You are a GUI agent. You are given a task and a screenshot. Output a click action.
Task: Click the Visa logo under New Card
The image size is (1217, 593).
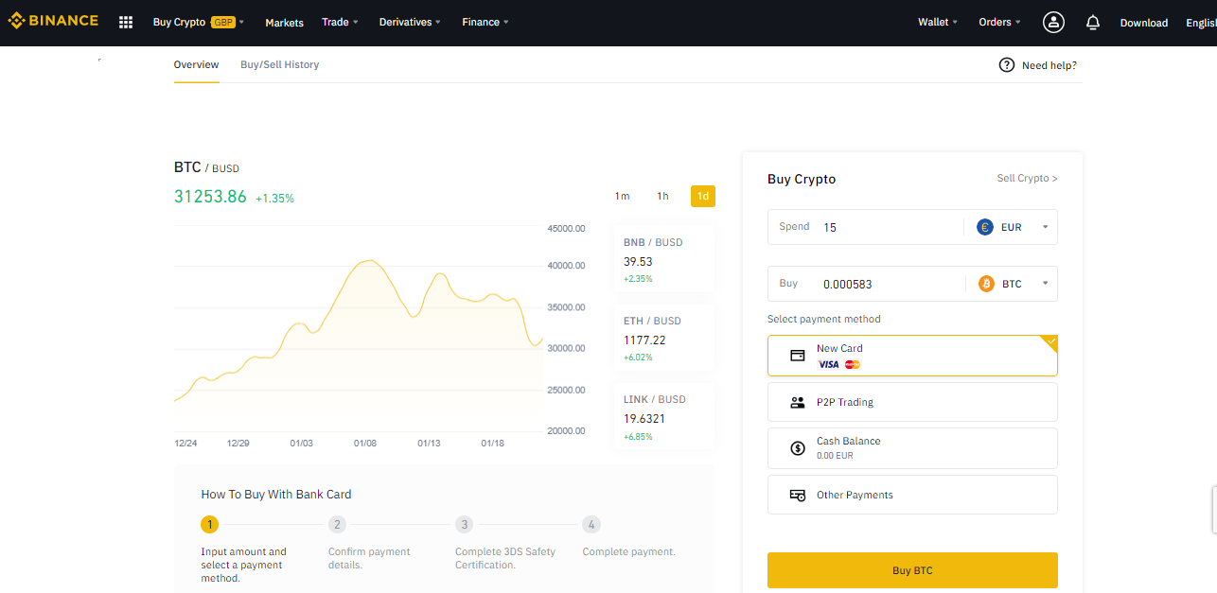[828, 364]
